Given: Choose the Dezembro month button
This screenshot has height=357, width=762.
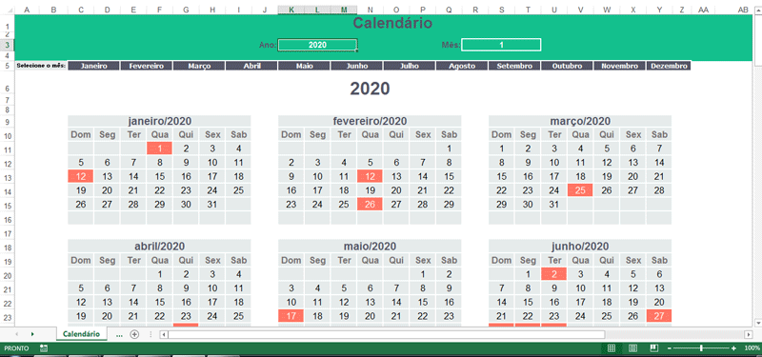Looking at the screenshot, I should click(669, 66).
